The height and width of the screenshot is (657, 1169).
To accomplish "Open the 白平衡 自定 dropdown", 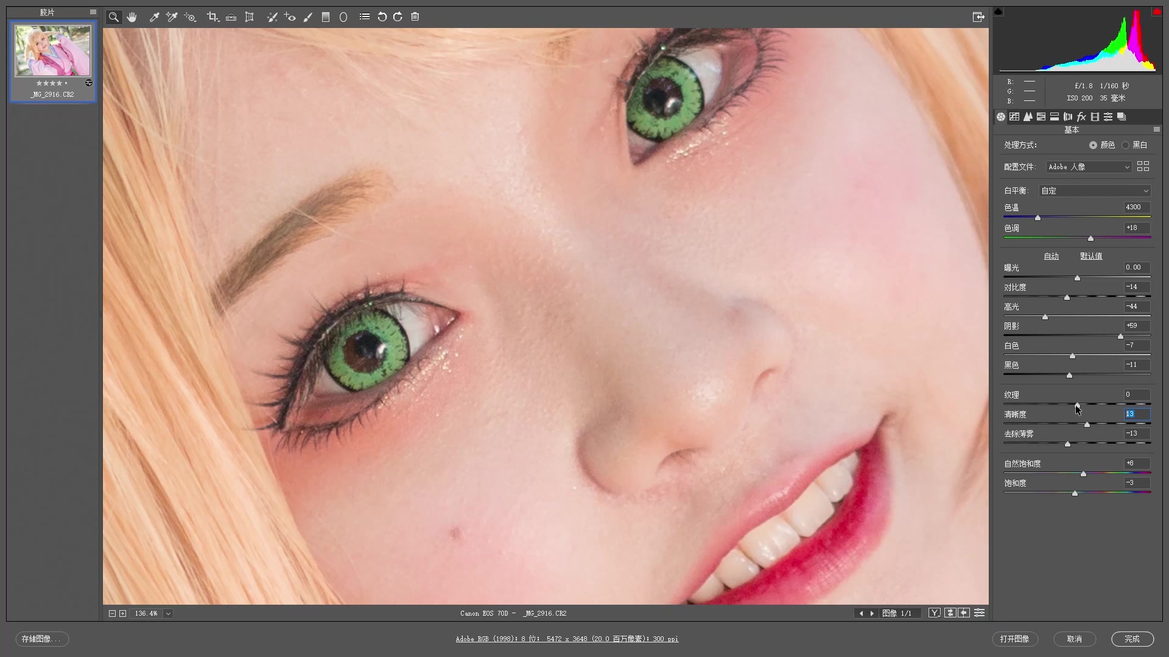I will coord(1095,191).
